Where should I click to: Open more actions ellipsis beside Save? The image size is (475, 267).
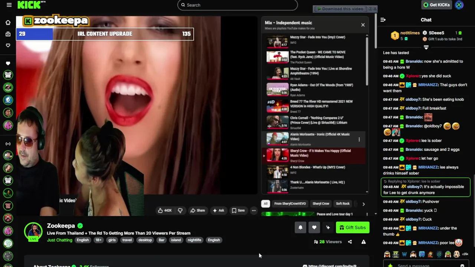(x=254, y=211)
